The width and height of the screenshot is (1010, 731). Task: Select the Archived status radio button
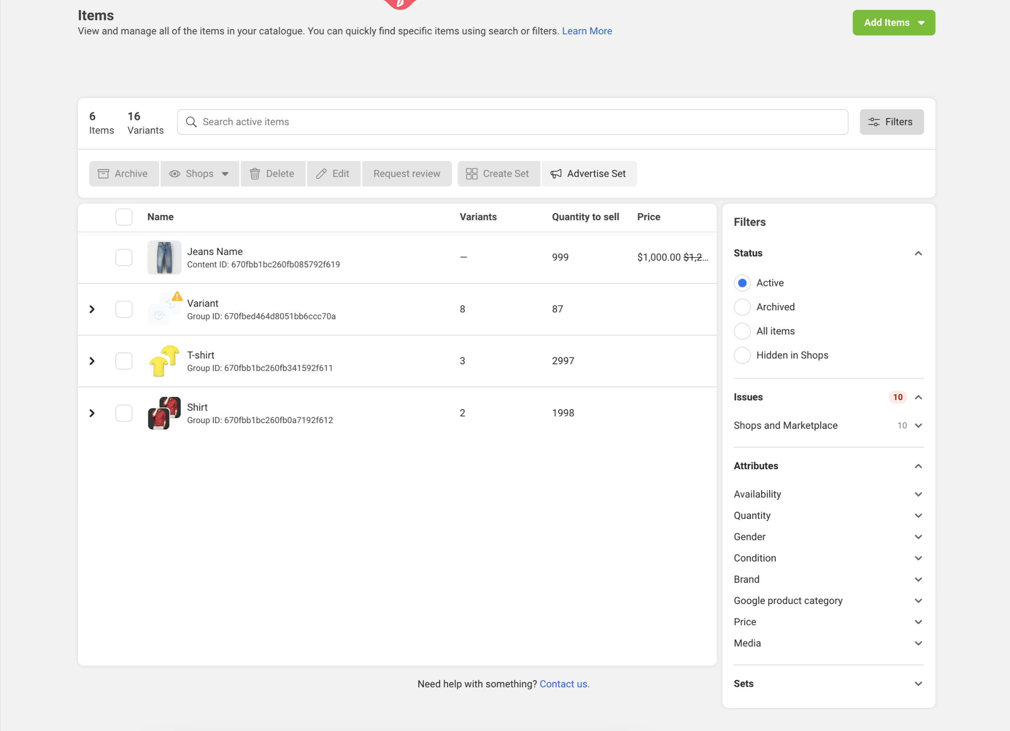[742, 307]
